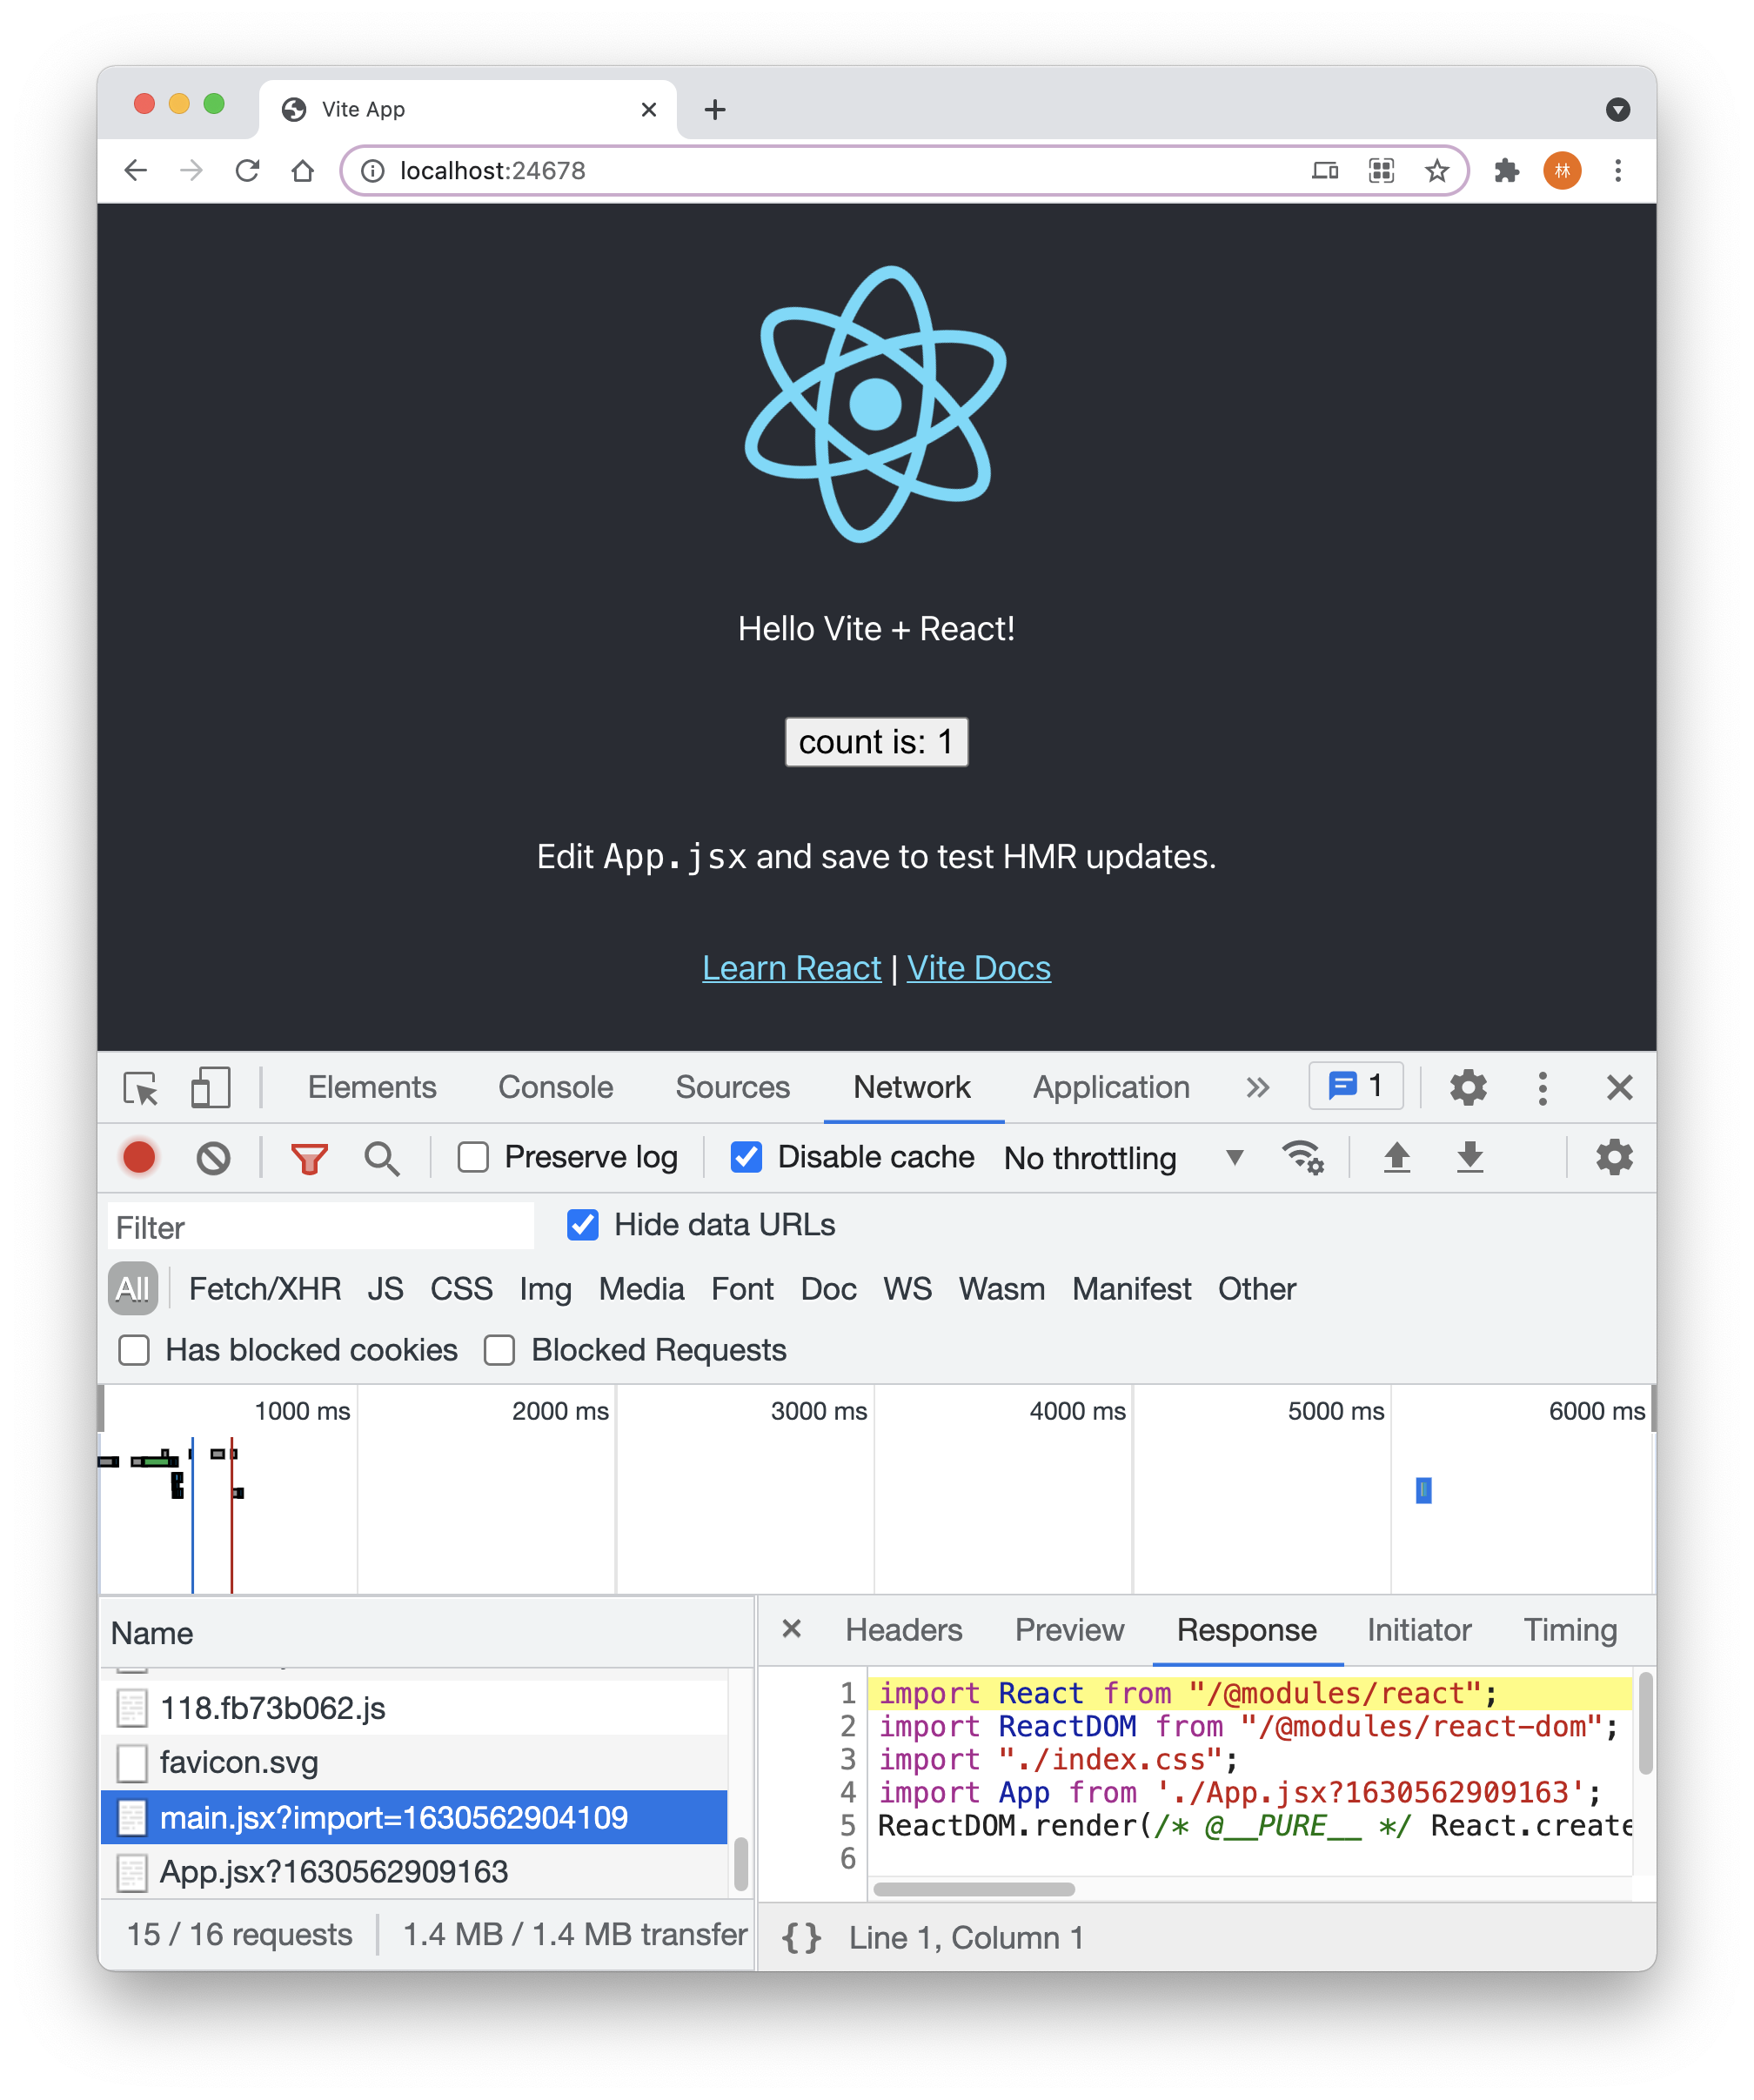This screenshot has height=2100, width=1754.
Task: Select the All request type filter
Action: pos(133,1290)
